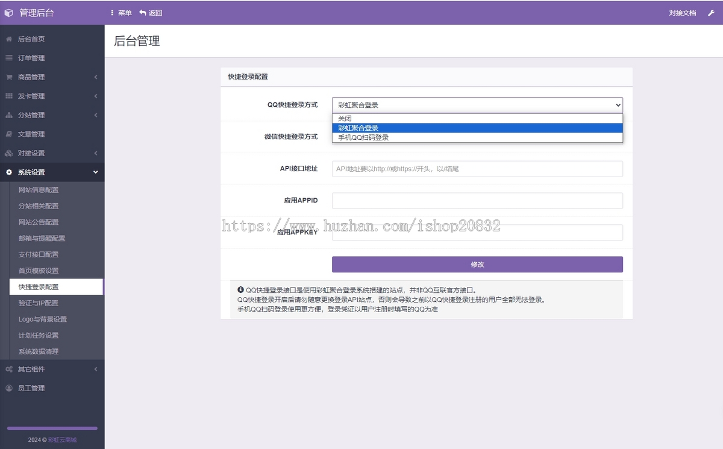Open the QQ快捷登录方式 dropdown
Viewport: 723px width, 449px height.
pos(477,105)
